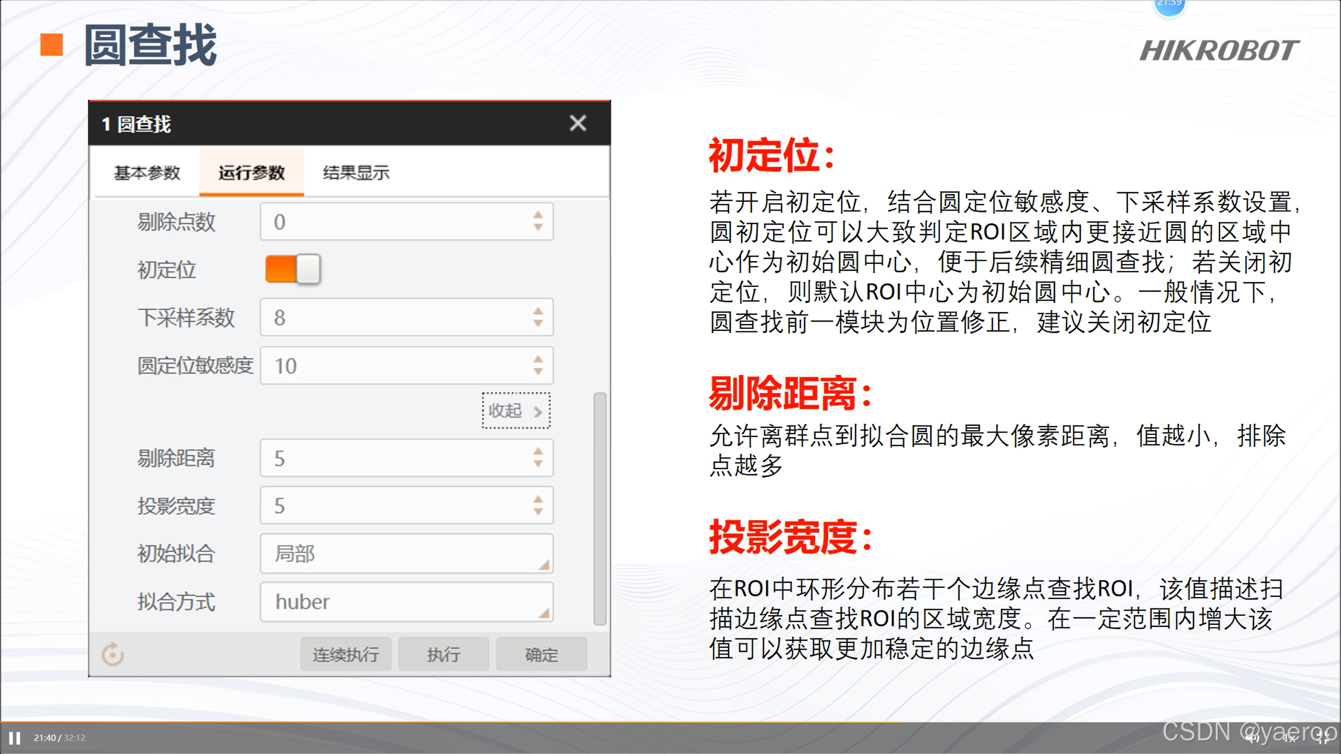Image resolution: width=1341 pixels, height=754 pixels.
Task: Switch to the 基本参数 tab
Action: [147, 172]
